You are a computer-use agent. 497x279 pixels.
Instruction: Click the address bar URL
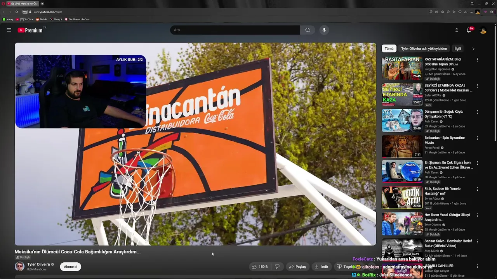pos(48,12)
